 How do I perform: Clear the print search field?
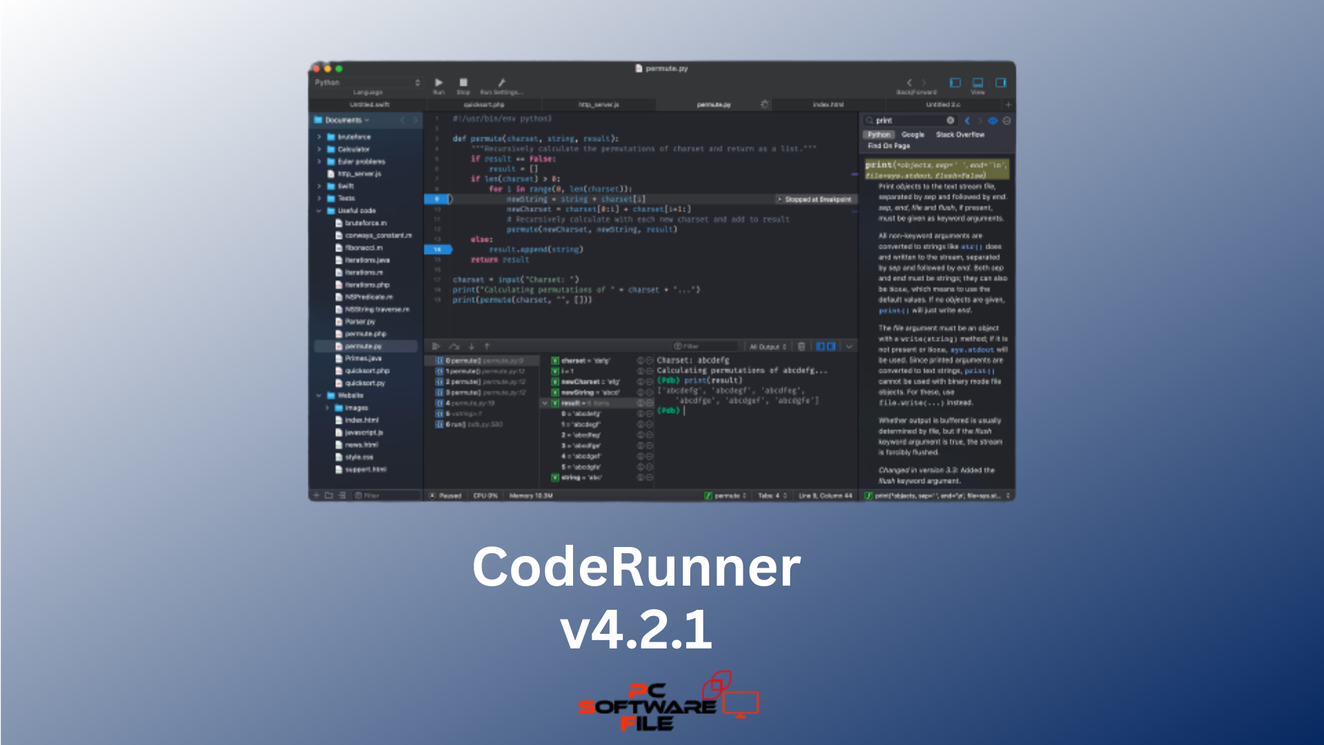(950, 120)
